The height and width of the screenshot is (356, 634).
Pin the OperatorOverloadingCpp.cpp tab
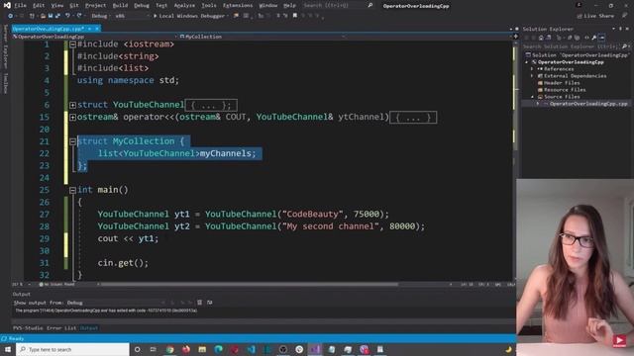tap(89, 29)
